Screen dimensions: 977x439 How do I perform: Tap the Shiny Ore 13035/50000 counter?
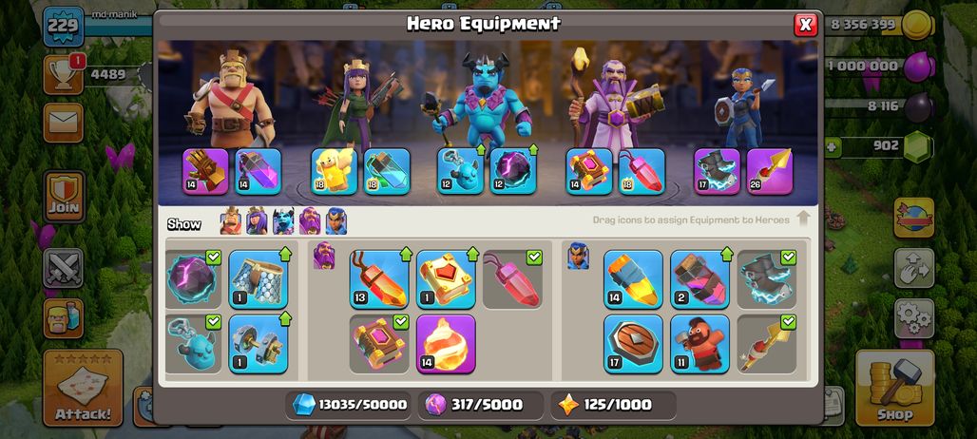pyautogui.click(x=351, y=405)
